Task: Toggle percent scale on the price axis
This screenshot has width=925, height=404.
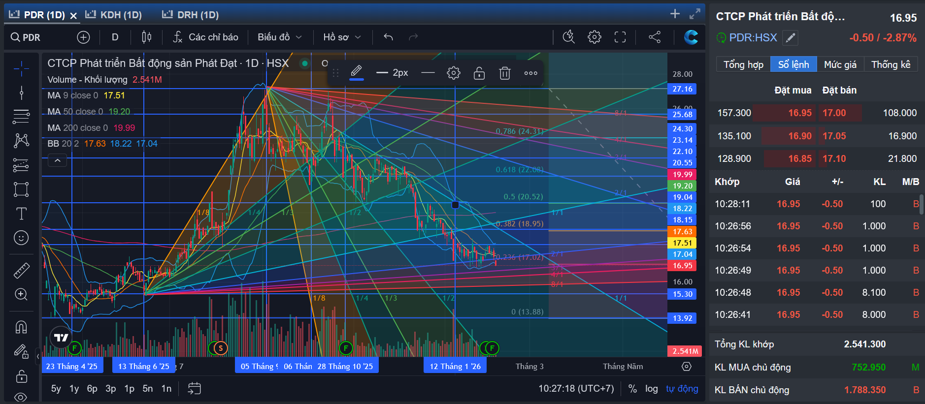Action: pos(632,389)
